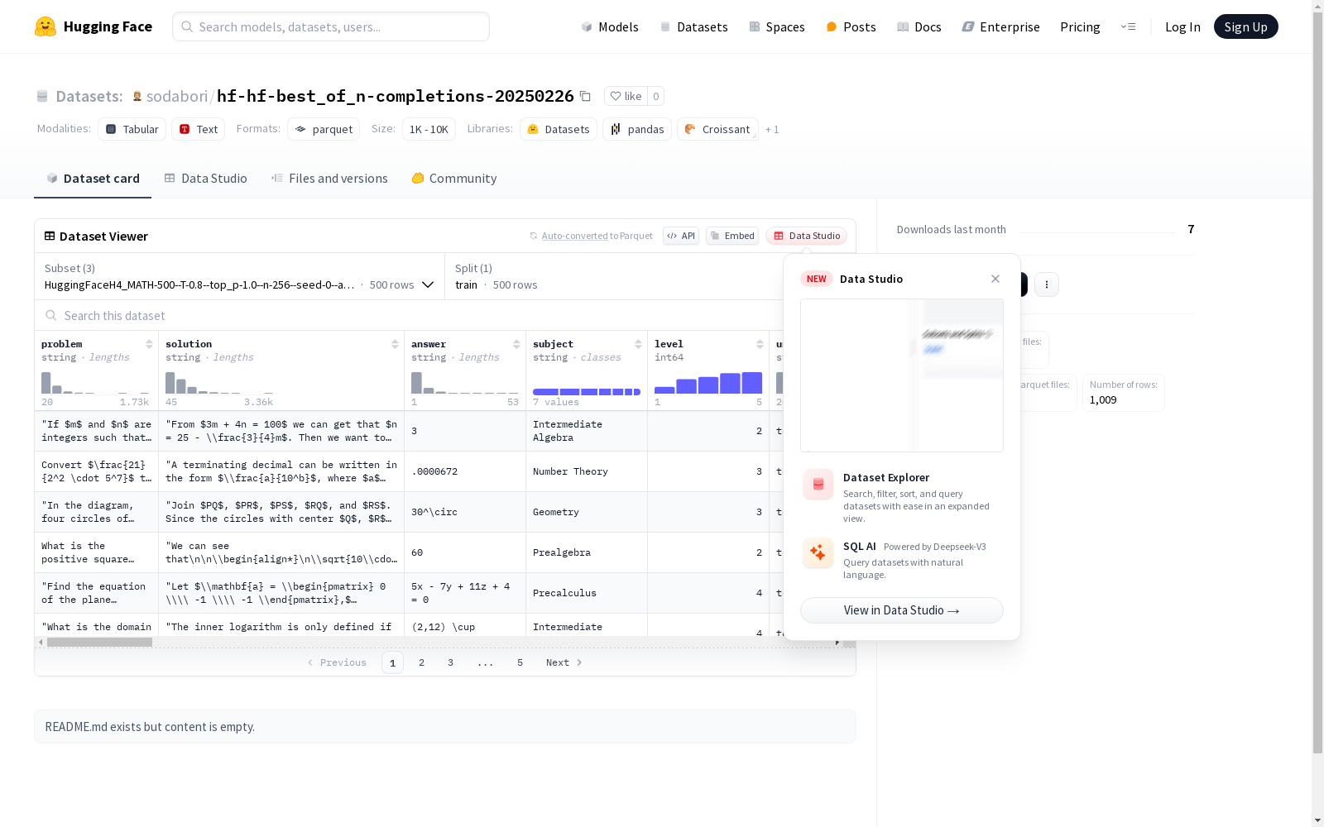Click the pandas library tag
Image resolution: width=1324 pixels, height=827 pixels.
(x=637, y=129)
